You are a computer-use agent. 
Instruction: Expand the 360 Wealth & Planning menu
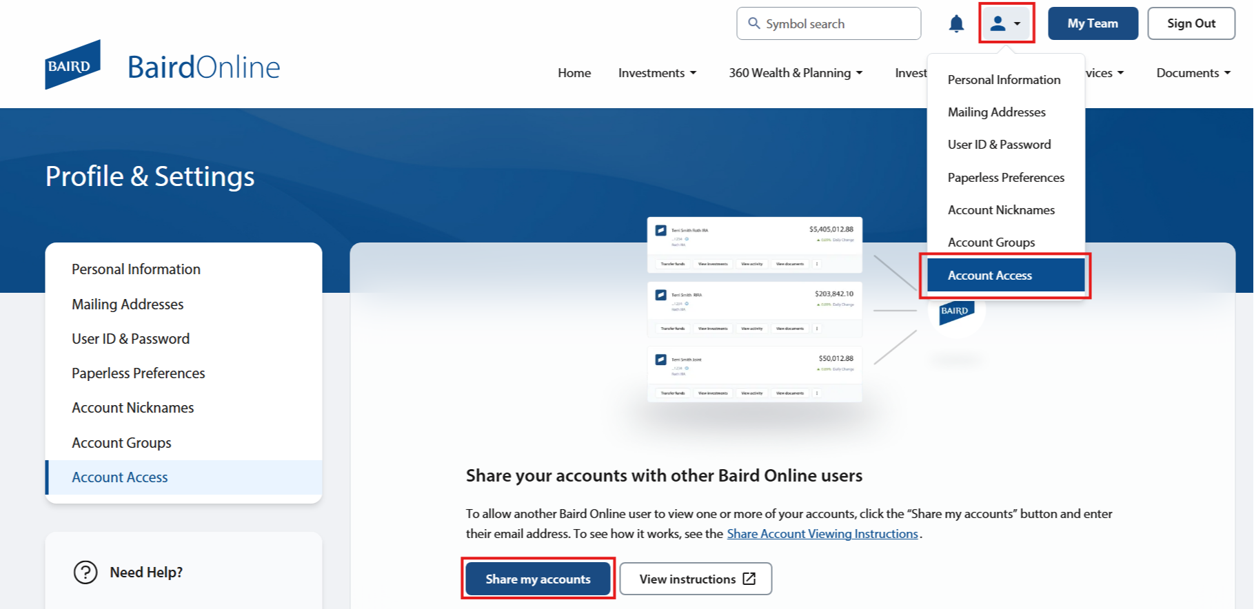click(796, 73)
